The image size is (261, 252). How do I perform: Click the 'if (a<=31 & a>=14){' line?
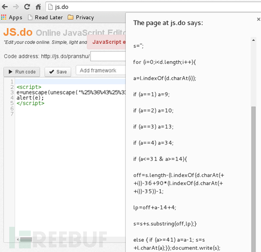(x=160, y=159)
